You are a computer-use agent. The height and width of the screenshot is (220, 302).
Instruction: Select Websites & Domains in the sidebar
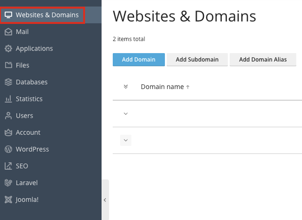(47, 15)
